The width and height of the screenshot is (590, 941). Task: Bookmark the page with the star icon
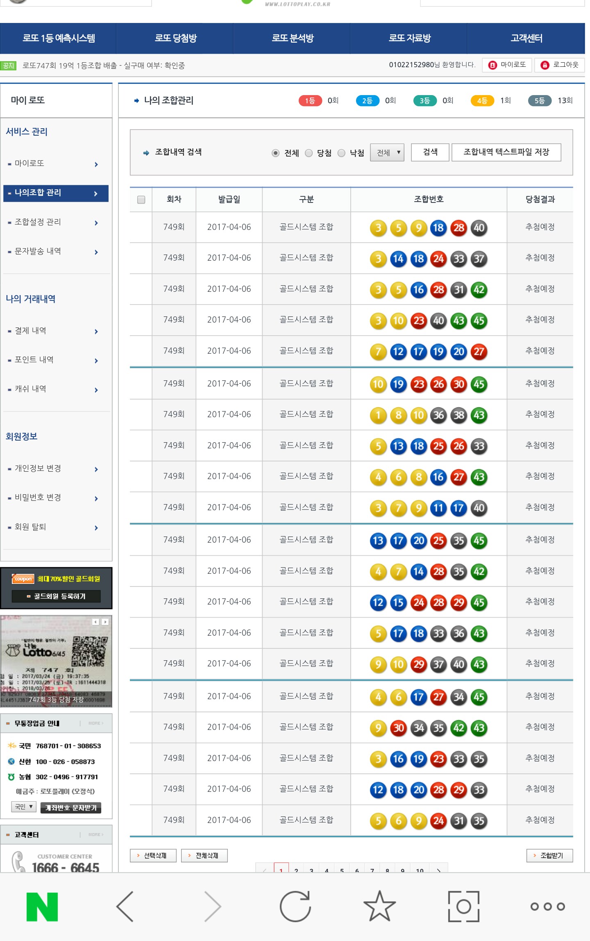click(x=379, y=907)
